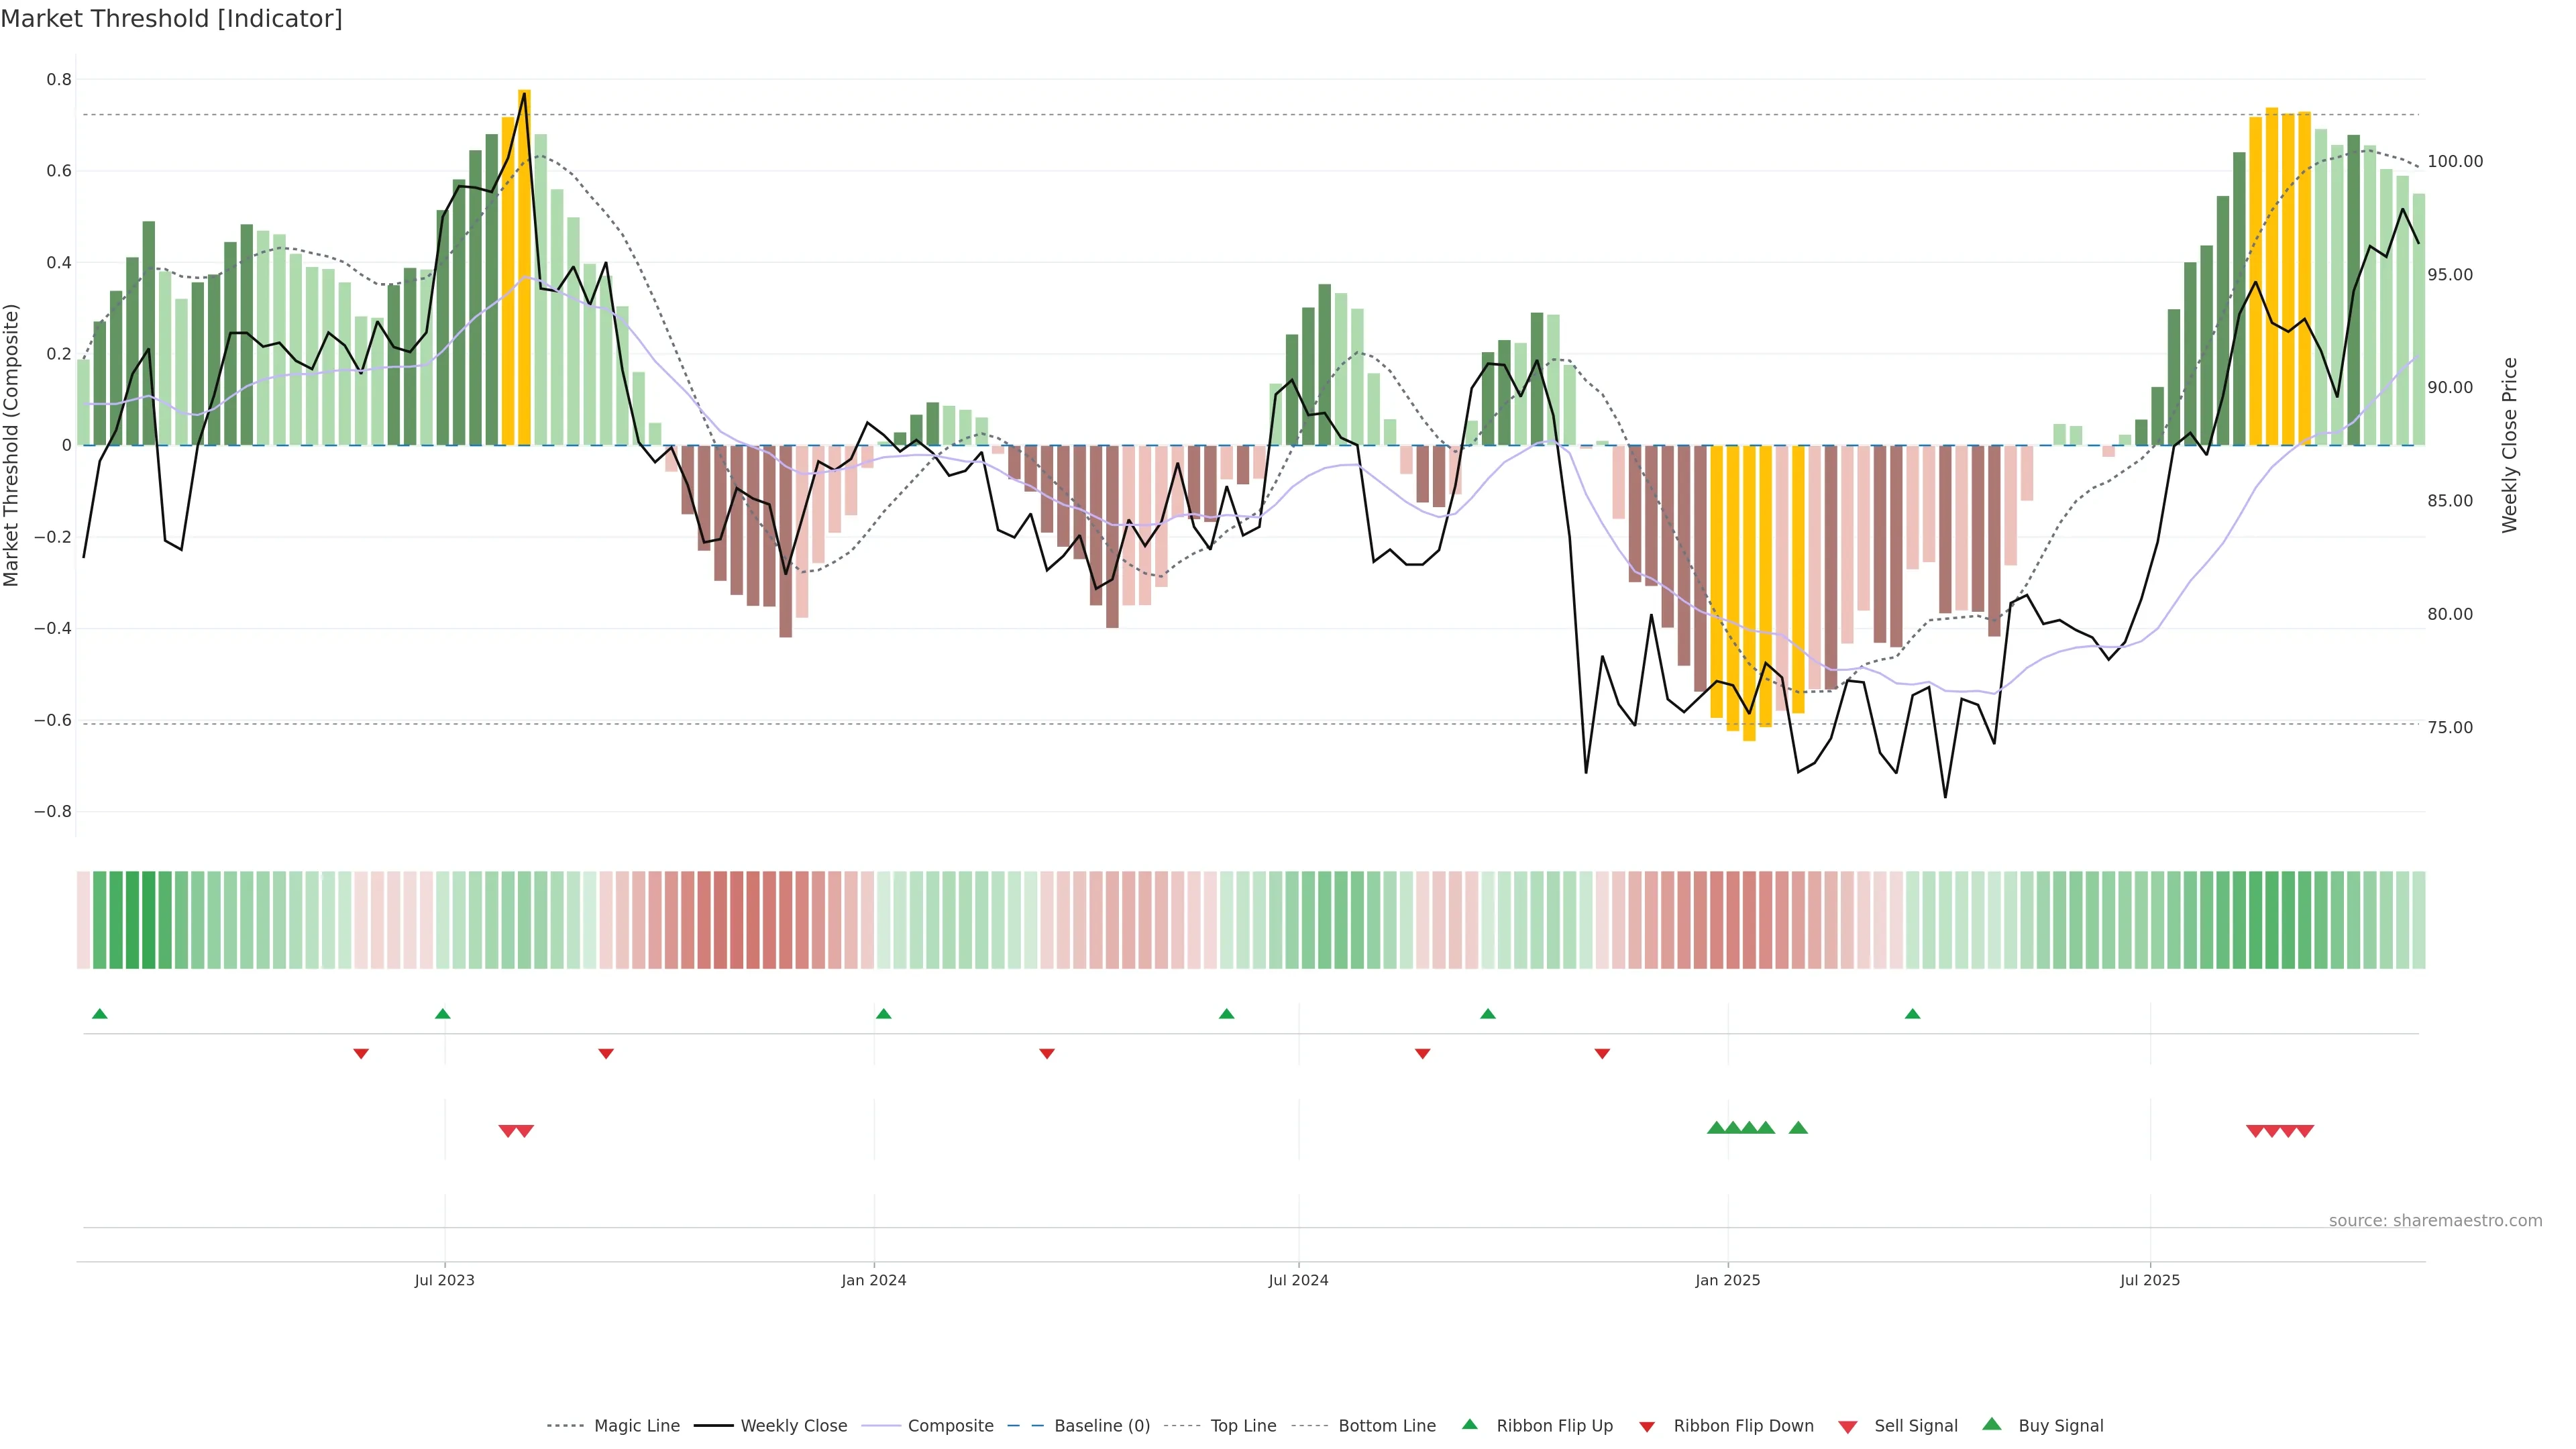
Task: Toggle Baseline (0) legend entry
Action: (1102, 1426)
